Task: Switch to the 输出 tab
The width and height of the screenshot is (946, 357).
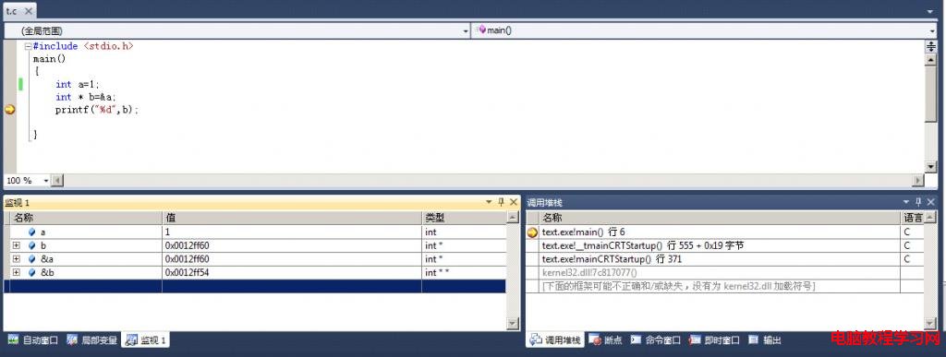Action: pyautogui.click(x=765, y=340)
